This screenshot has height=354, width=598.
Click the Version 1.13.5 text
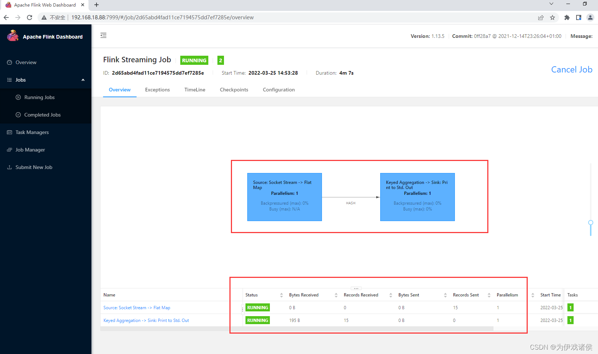[x=428, y=36]
